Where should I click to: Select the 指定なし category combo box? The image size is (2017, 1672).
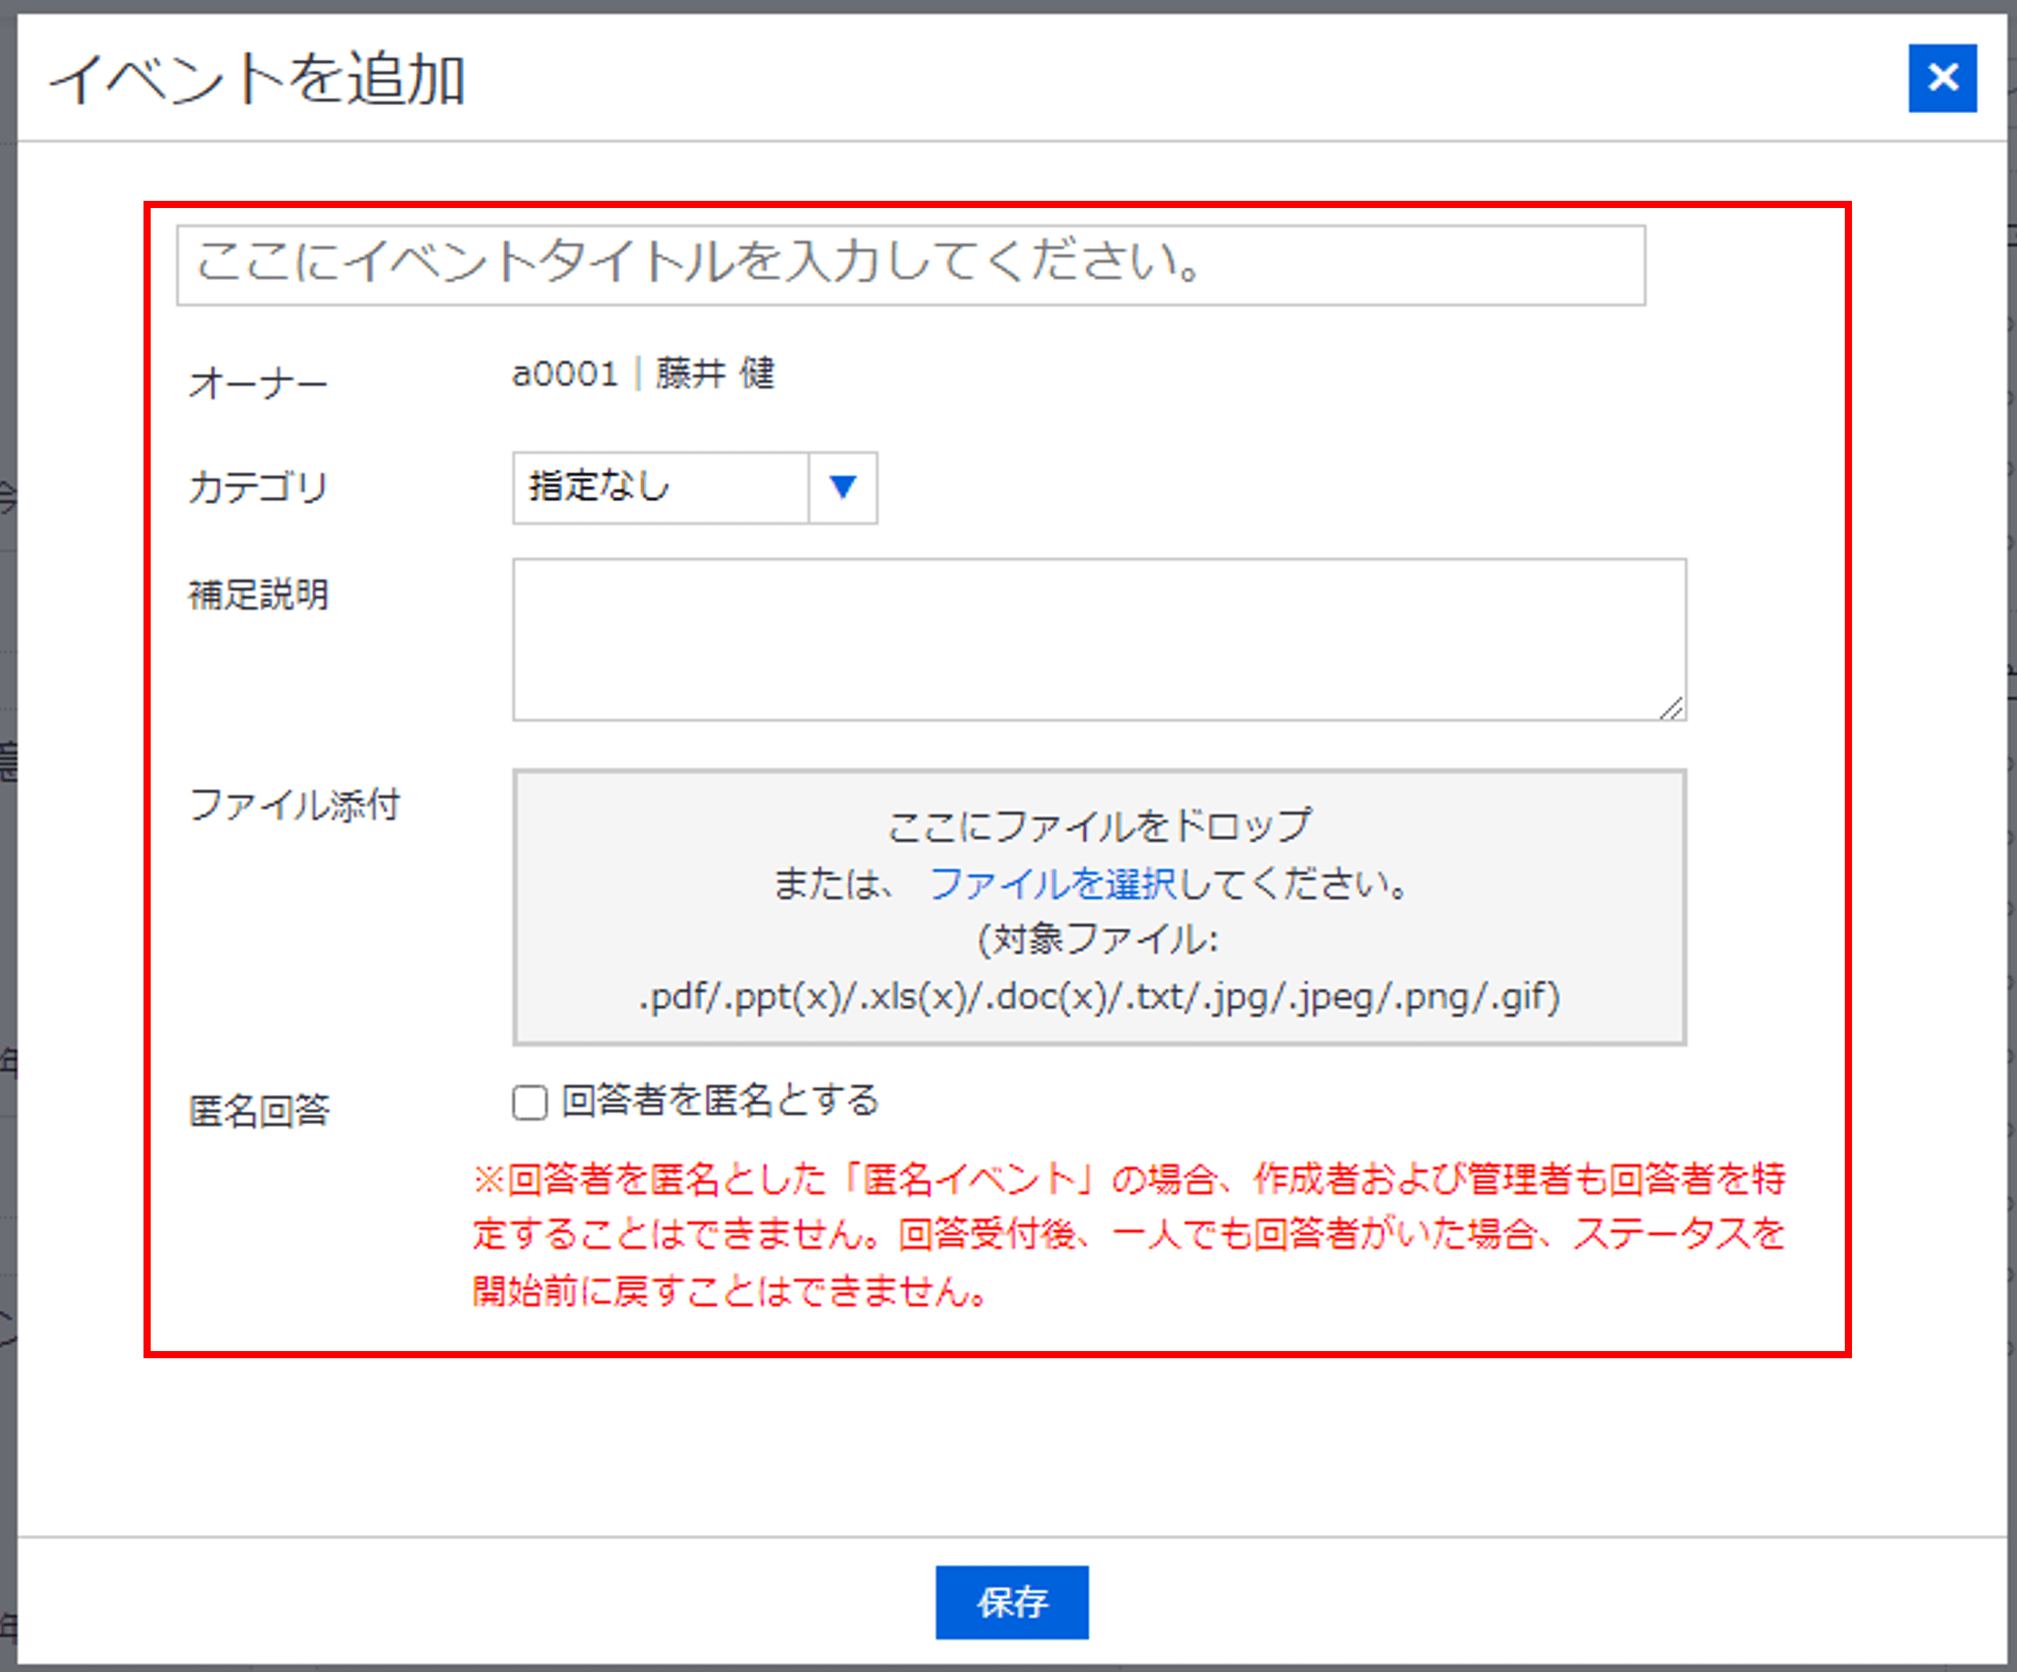[x=660, y=488]
